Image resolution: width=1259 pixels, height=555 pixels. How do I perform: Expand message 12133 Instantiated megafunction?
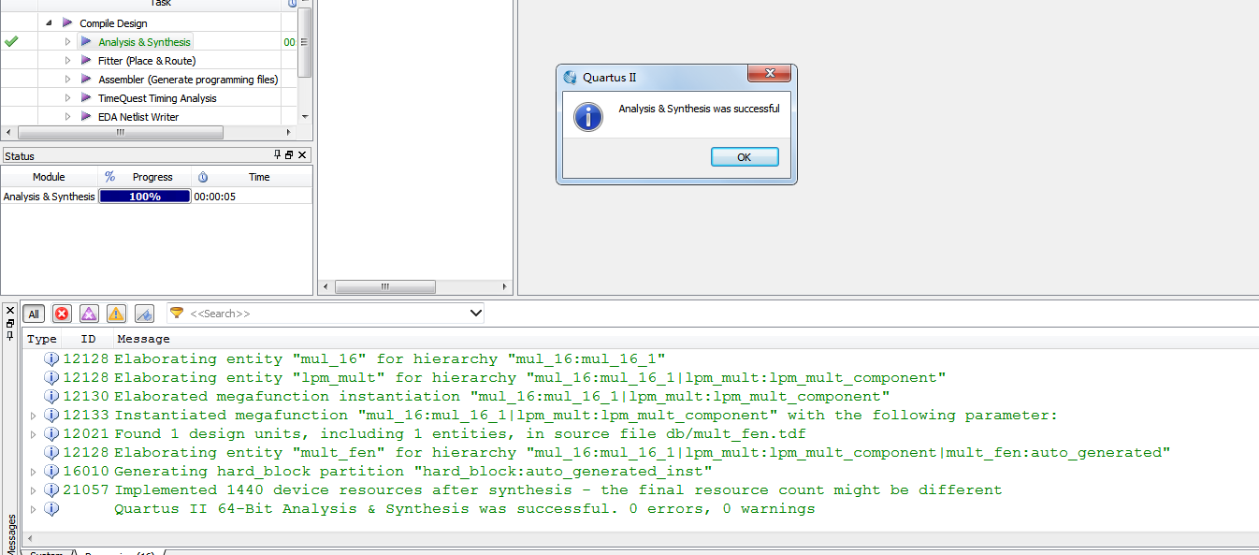[x=34, y=415]
